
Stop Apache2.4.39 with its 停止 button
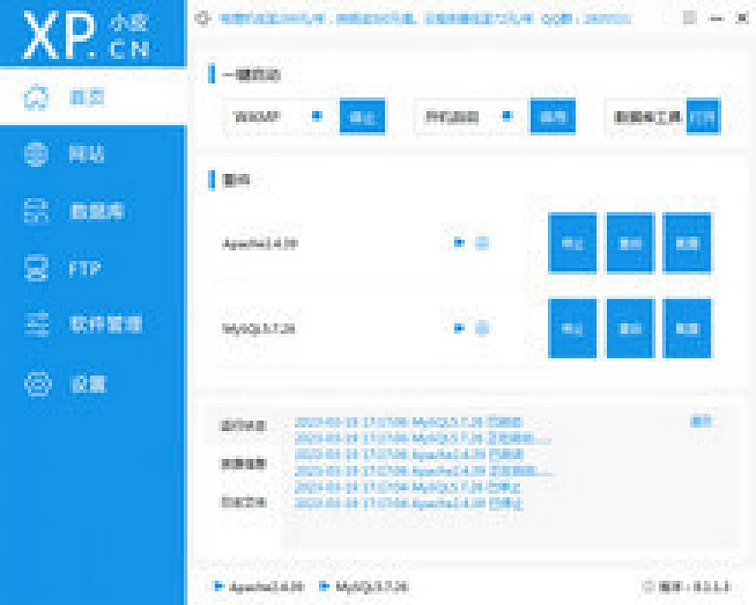[572, 243]
